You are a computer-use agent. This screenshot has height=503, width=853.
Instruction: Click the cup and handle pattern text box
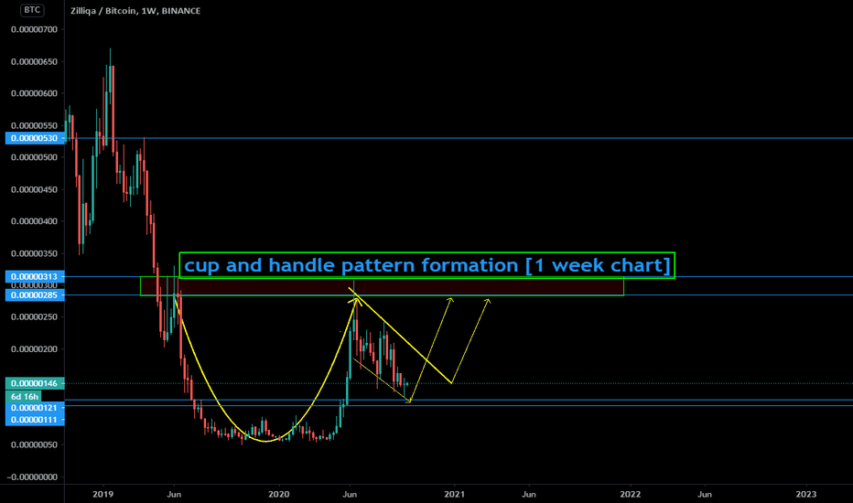pyautogui.click(x=427, y=265)
